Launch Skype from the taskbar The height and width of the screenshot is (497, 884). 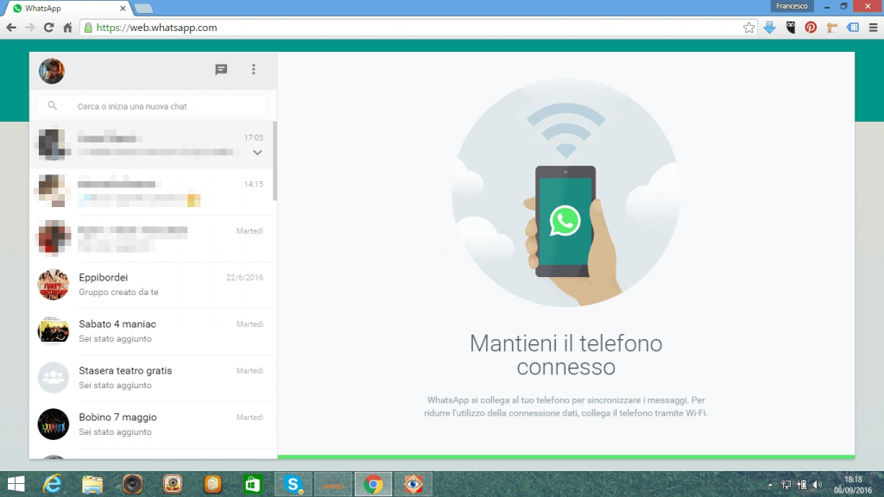(x=293, y=483)
